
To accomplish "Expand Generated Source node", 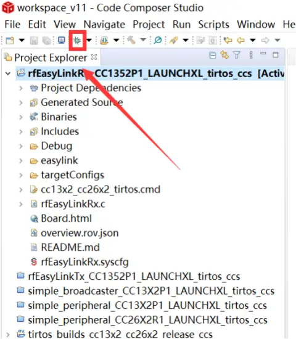I will [21, 103].
